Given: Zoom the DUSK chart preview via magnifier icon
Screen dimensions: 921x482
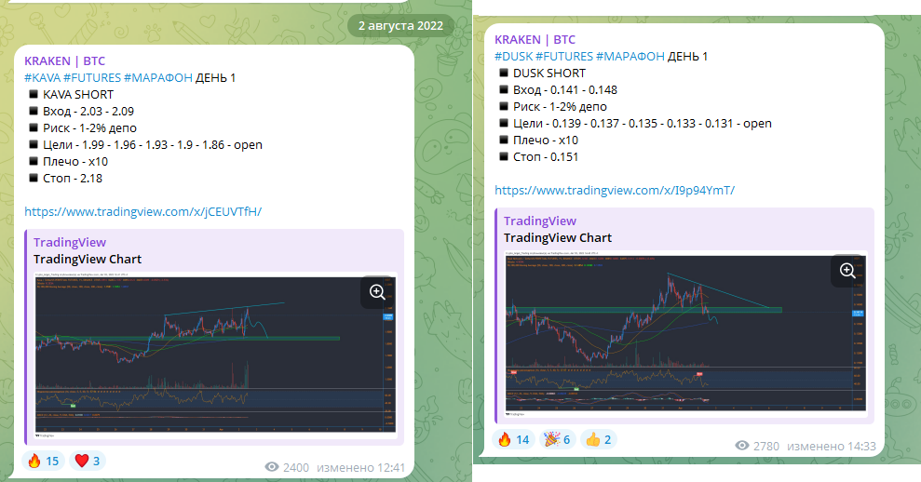Looking at the screenshot, I should click(847, 271).
